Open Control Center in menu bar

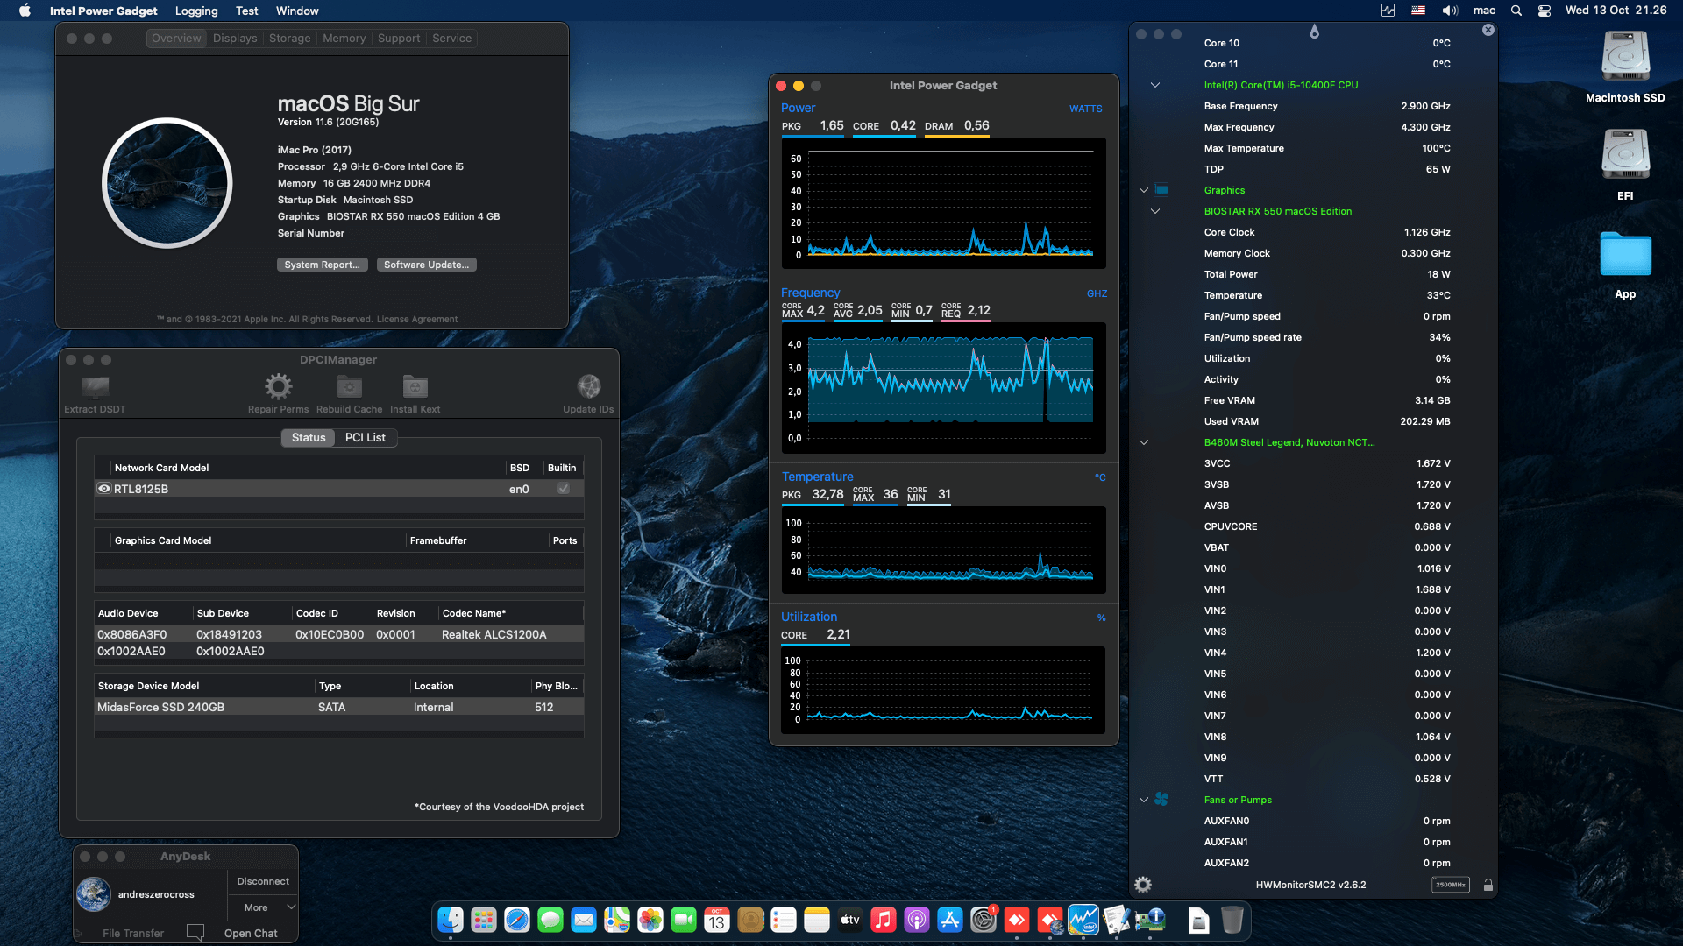1544,11
